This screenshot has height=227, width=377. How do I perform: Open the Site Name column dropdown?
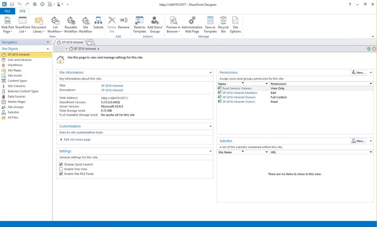[x=267, y=152]
